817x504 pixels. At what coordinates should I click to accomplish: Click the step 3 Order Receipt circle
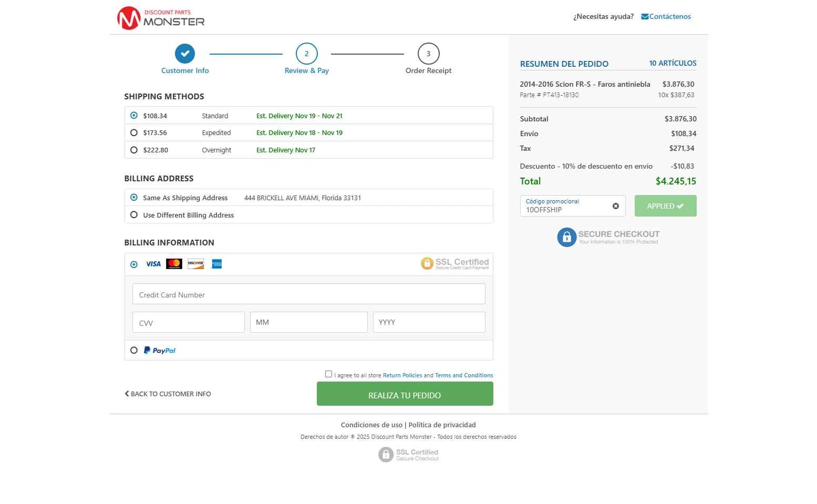click(x=428, y=54)
